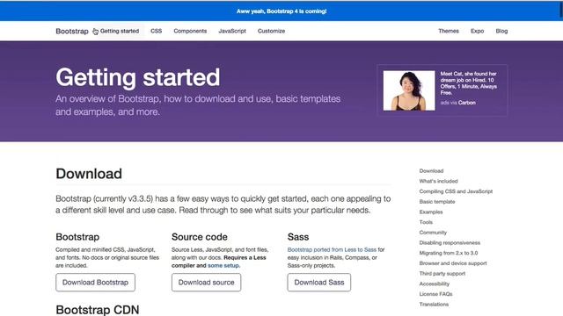The height and width of the screenshot is (316, 563).
Task: Open License FAQs sidebar link
Action: [x=436, y=294]
